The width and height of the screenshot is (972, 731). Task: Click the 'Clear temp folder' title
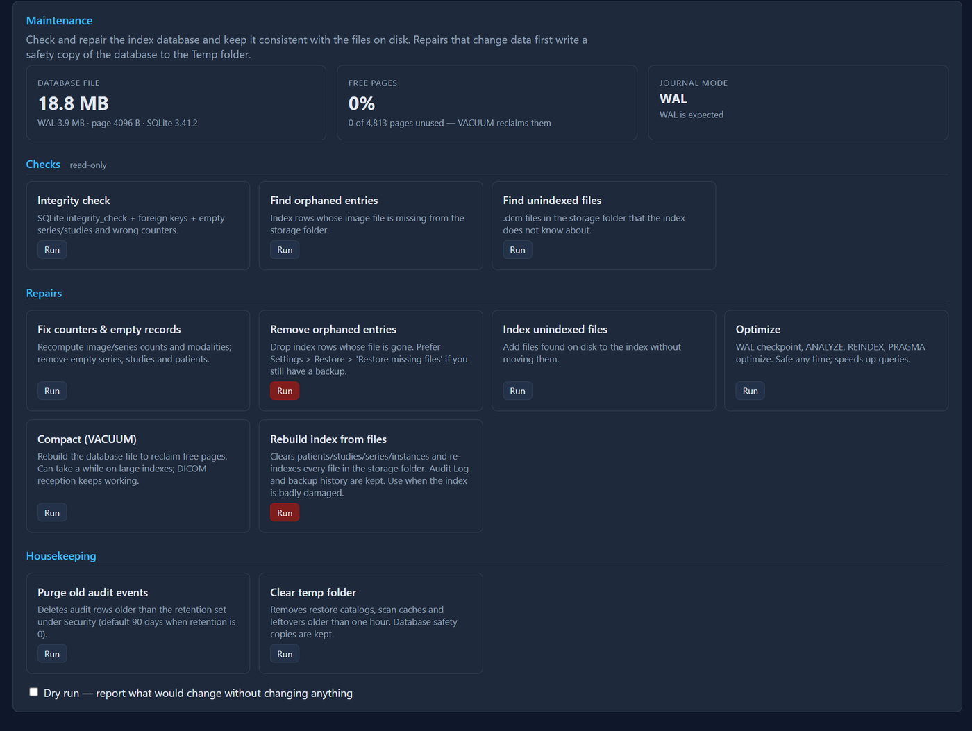[313, 593]
